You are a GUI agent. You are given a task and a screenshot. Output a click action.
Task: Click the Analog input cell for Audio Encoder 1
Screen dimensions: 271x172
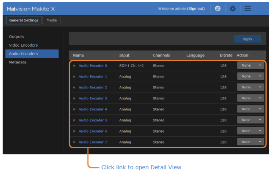coord(125,76)
